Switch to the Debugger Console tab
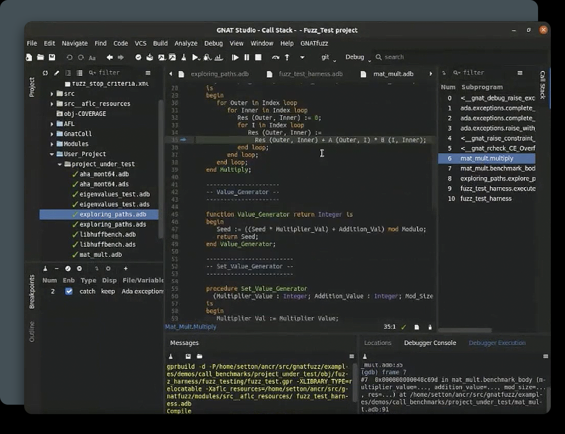This screenshot has width=565, height=434. (430, 343)
